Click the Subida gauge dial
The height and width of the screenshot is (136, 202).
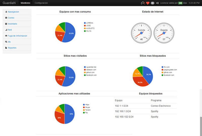pos(141,33)
